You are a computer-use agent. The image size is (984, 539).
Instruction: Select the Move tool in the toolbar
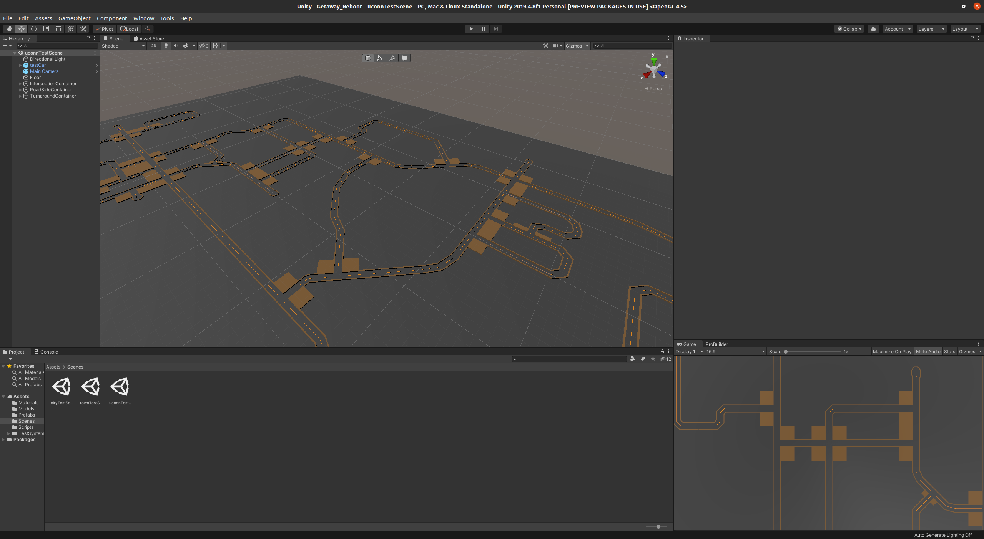point(22,29)
